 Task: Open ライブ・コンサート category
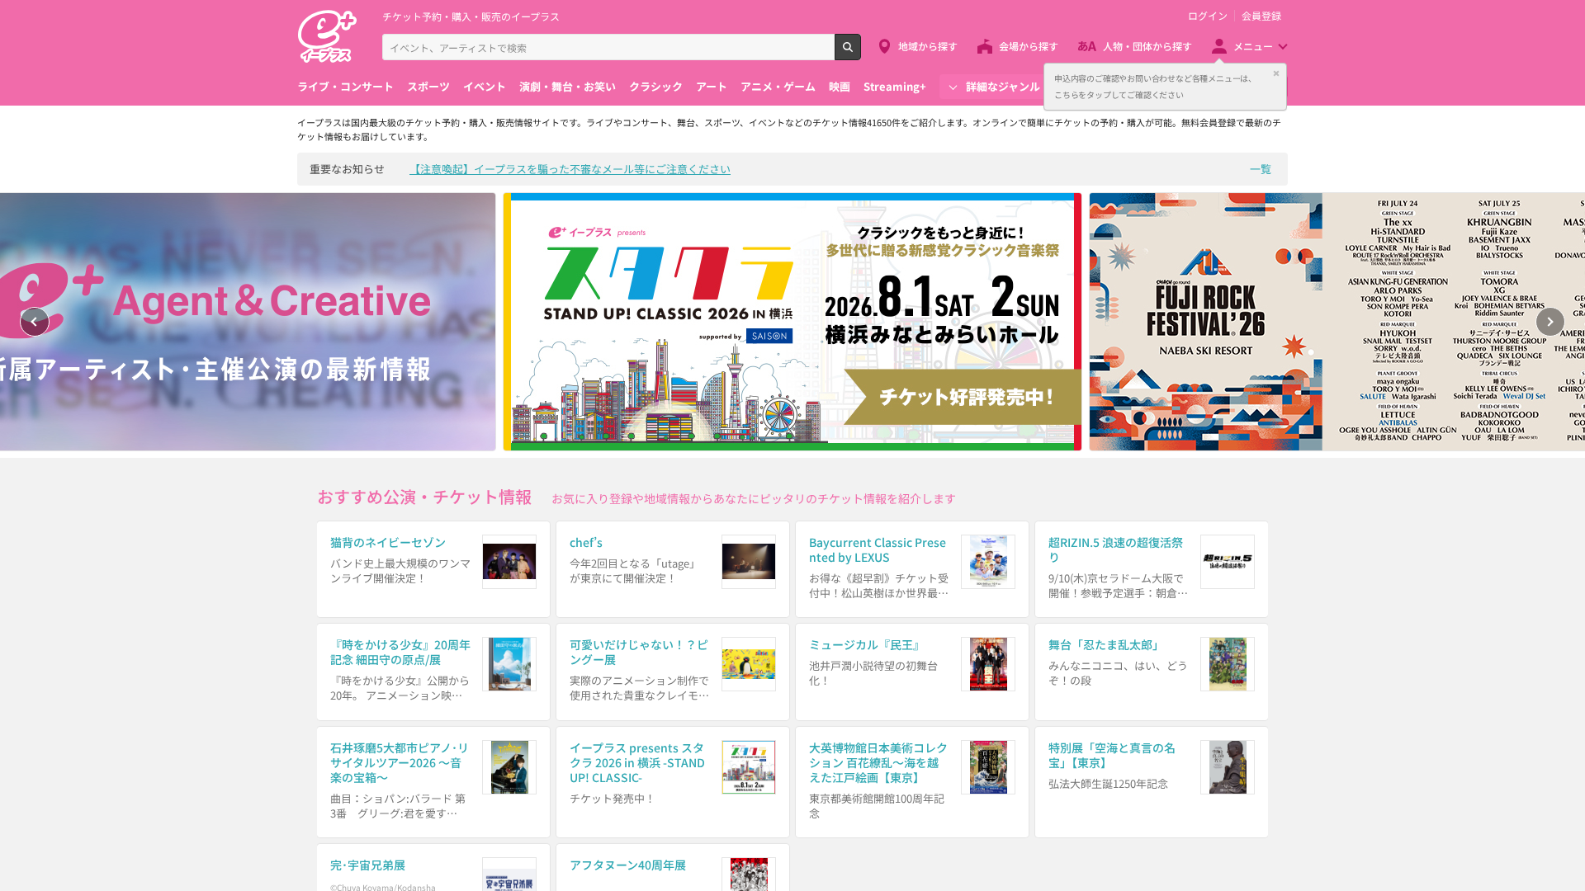(x=345, y=87)
